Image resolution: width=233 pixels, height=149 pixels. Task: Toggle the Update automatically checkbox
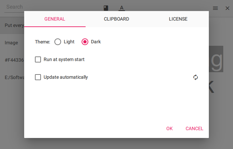pyautogui.click(x=38, y=77)
